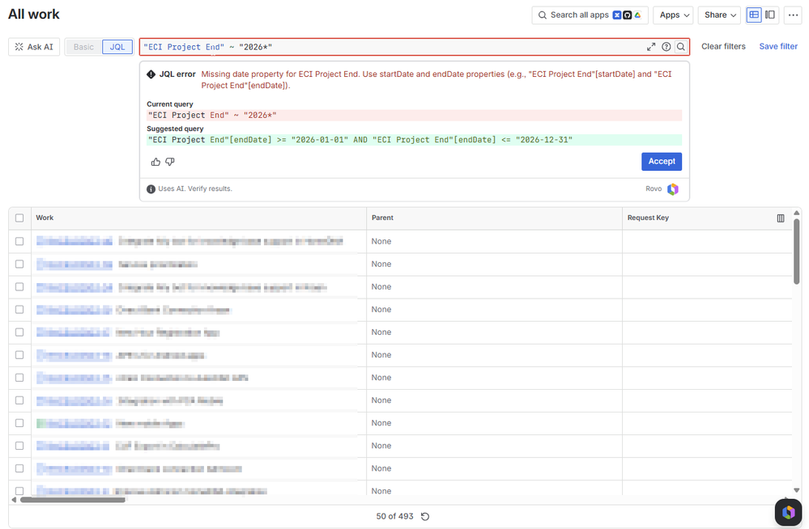The width and height of the screenshot is (809, 529).
Task: Open column configuration icon in table header
Action: click(x=781, y=218)
